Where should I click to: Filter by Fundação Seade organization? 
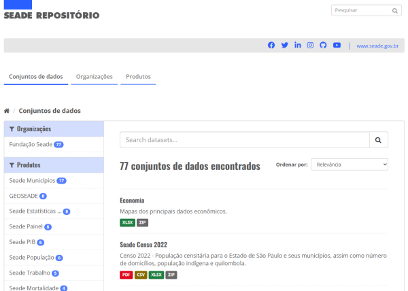pyautogui.click(x=54, y=145)
